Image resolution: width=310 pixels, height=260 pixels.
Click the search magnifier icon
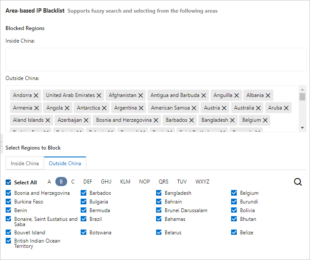click(x=298, y=182)
